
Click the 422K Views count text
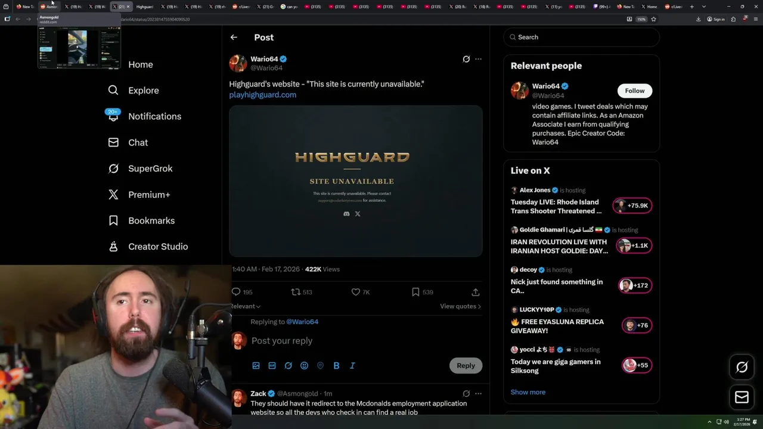pyautogui.click(x=322, y=269)
